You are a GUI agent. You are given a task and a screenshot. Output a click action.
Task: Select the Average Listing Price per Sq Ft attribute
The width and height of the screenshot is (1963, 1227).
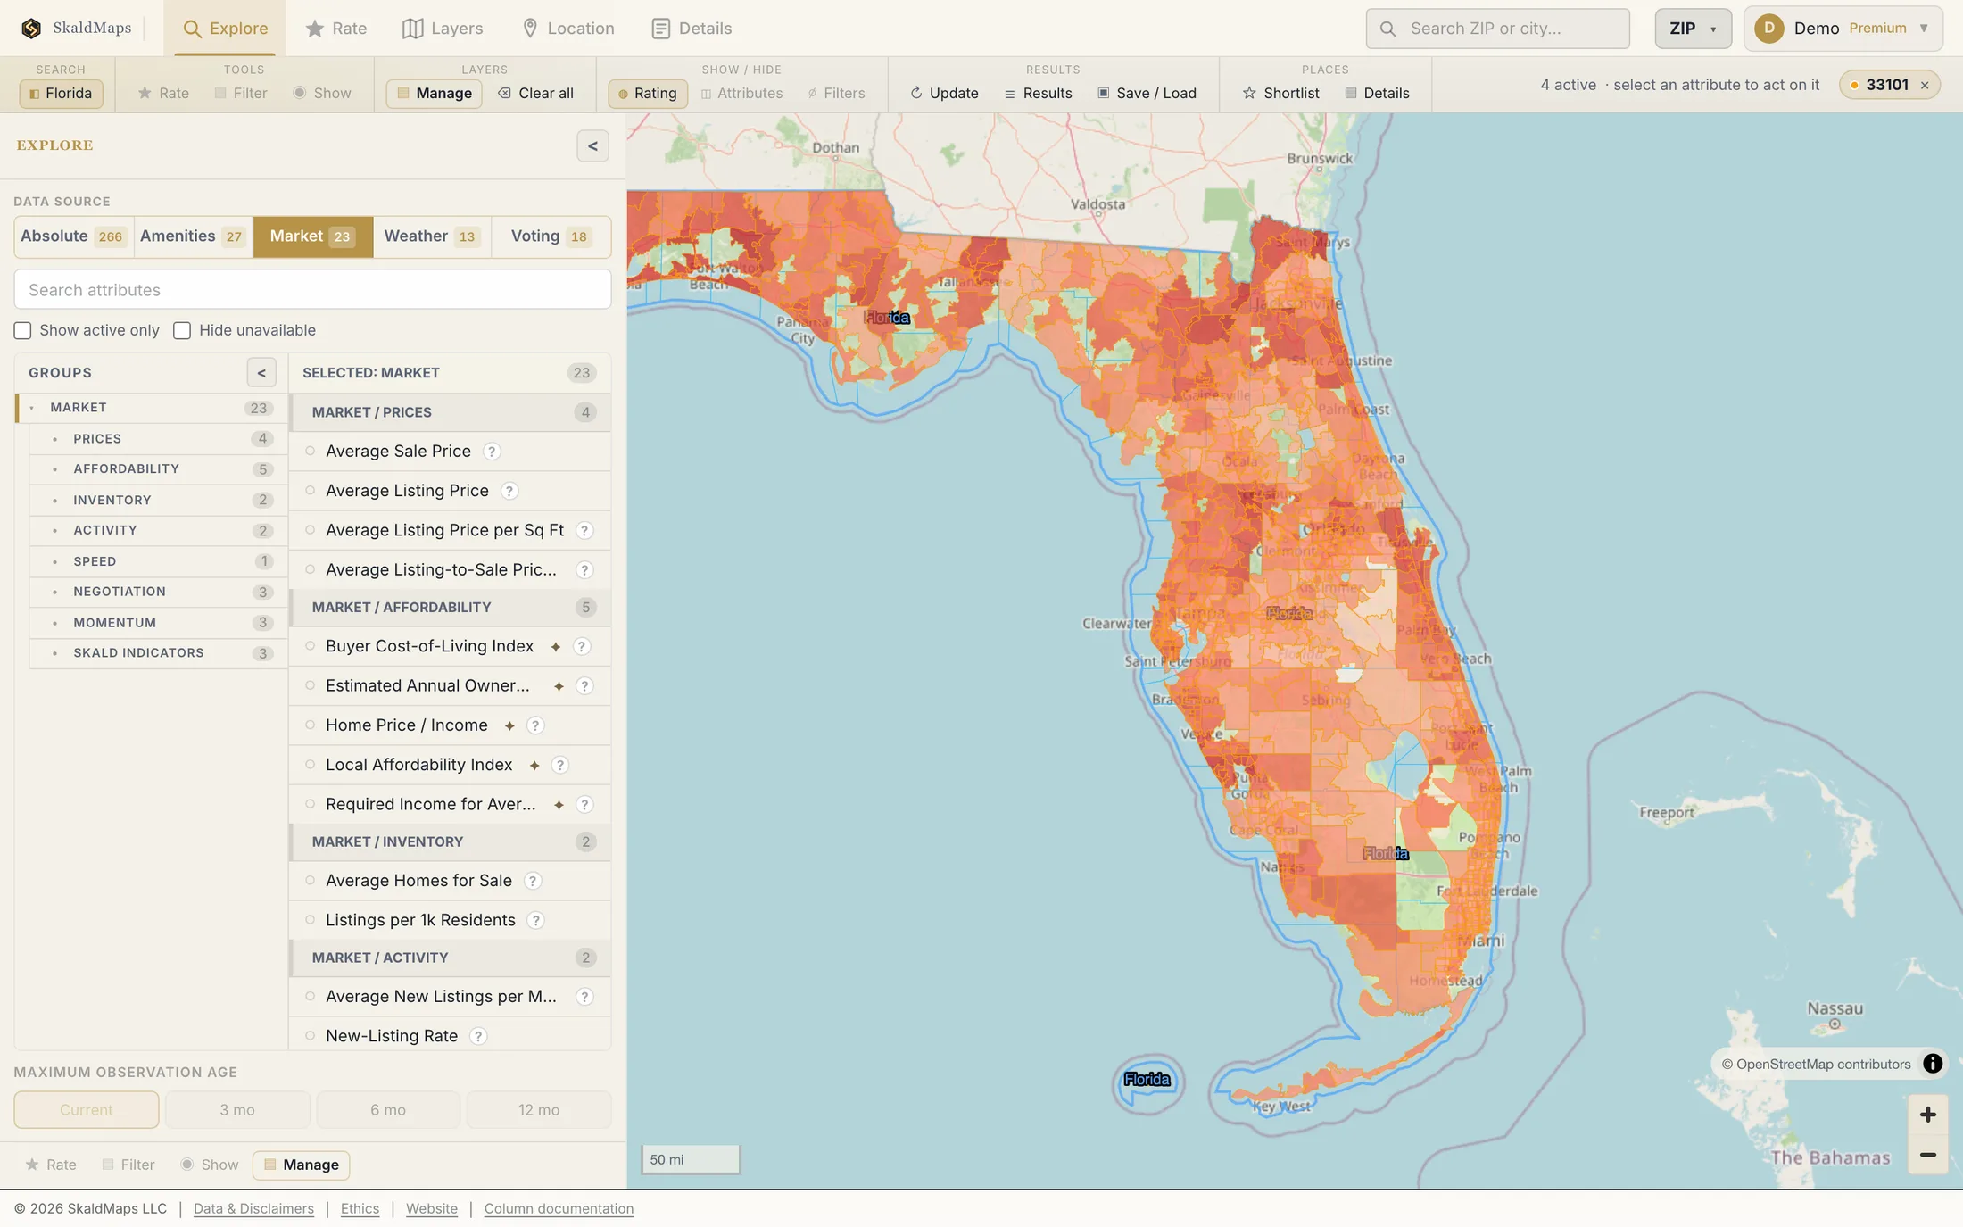[450, 530]
